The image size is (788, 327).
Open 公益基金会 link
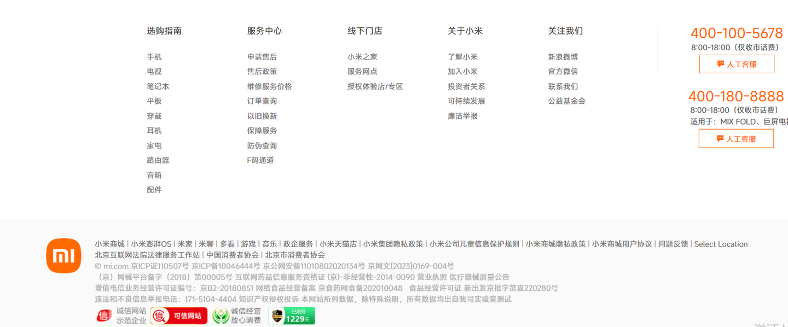(x=567, y=101)
